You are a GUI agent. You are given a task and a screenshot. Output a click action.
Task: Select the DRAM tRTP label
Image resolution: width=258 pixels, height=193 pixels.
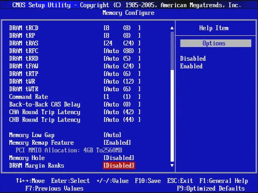tap(24, 74)
